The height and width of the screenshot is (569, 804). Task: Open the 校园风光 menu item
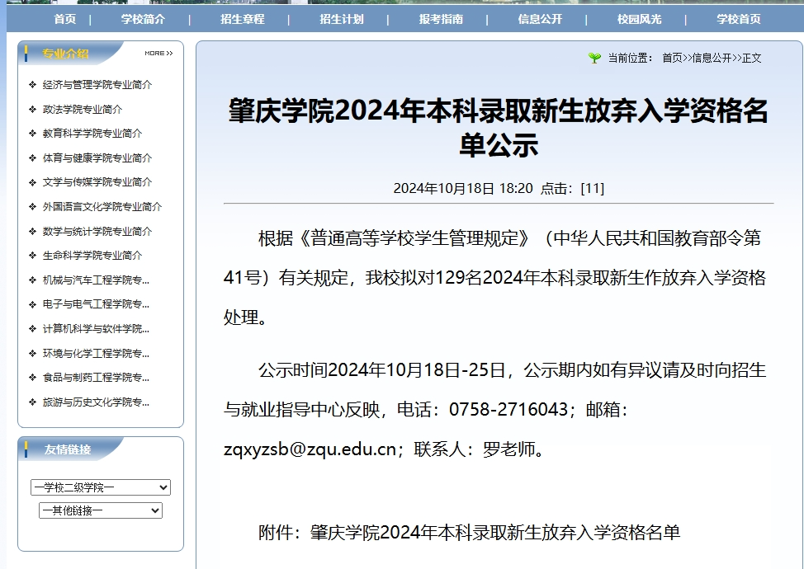coord(640,20)
